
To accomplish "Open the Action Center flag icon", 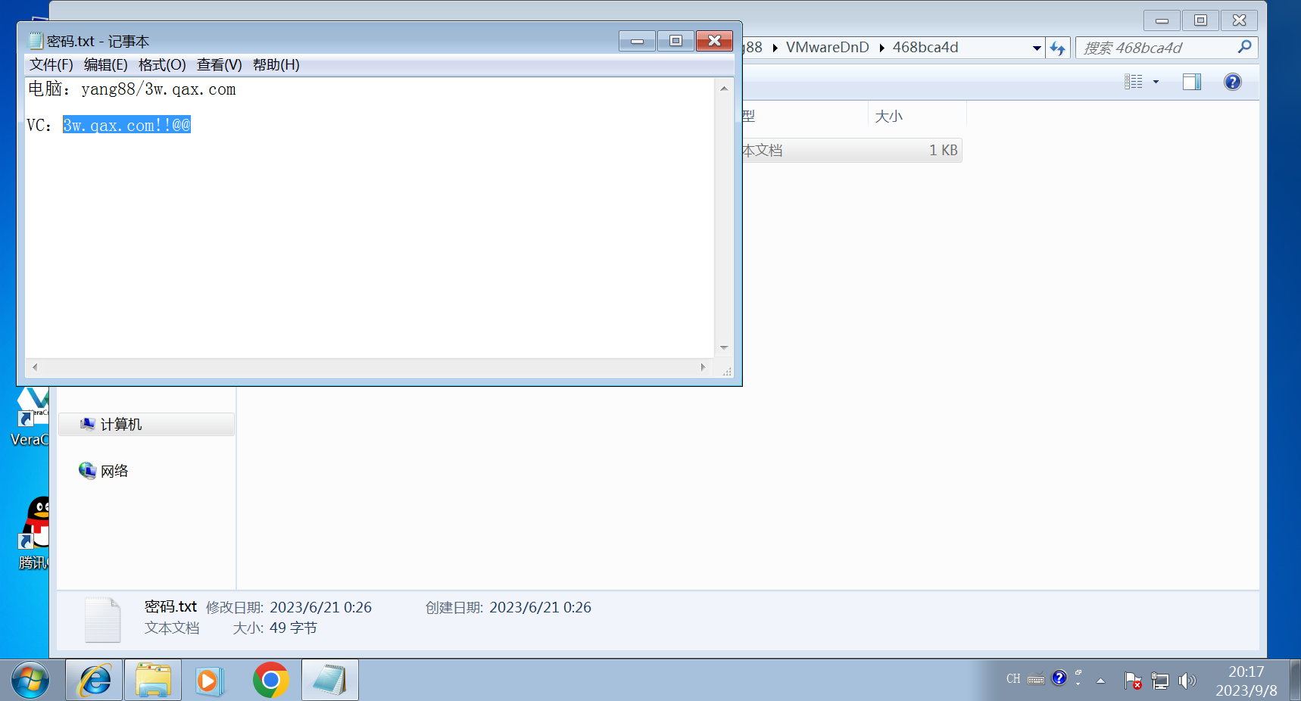I will (1133, 681).
